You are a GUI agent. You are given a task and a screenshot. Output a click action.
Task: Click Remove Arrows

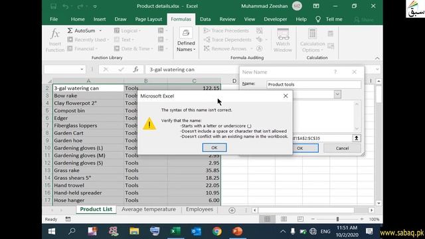(226, 48)
